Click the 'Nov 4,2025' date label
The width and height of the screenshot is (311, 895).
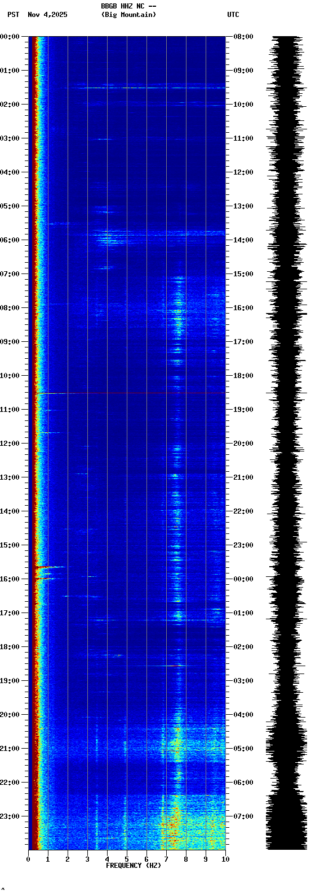47,15
